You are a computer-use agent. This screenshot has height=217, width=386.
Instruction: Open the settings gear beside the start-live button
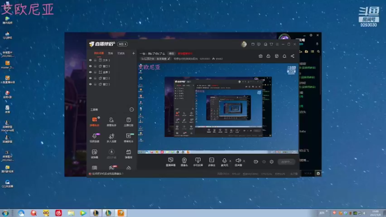[272, 162]
